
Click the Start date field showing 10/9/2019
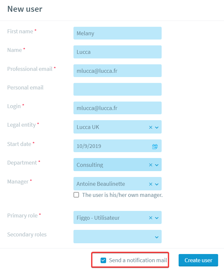click(x=118, y=146)
